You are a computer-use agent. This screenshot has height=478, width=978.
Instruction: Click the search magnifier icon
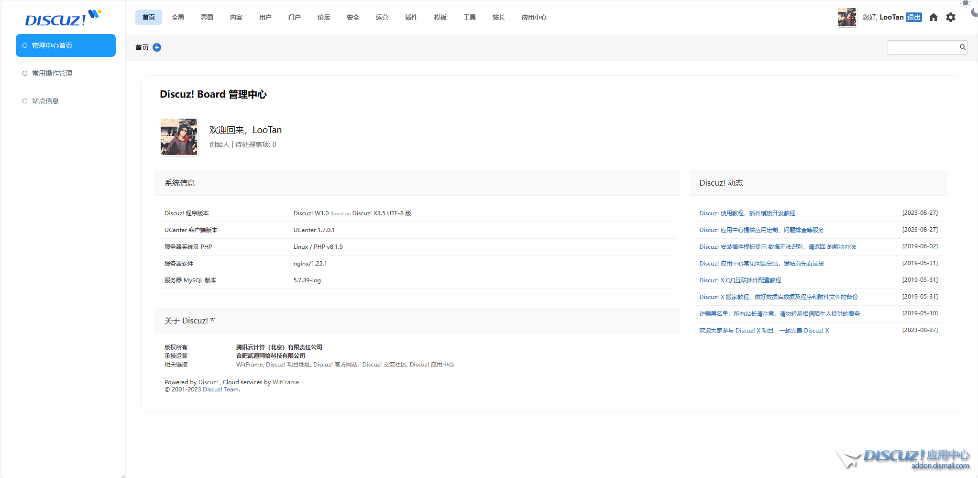[963, 47]
